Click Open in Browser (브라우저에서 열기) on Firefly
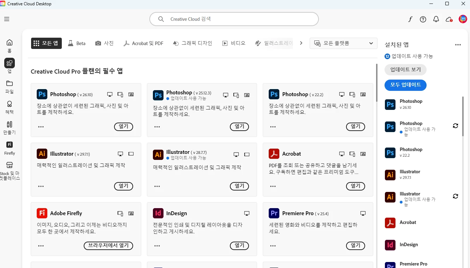 pyautogui.click(x=108, y=245)
